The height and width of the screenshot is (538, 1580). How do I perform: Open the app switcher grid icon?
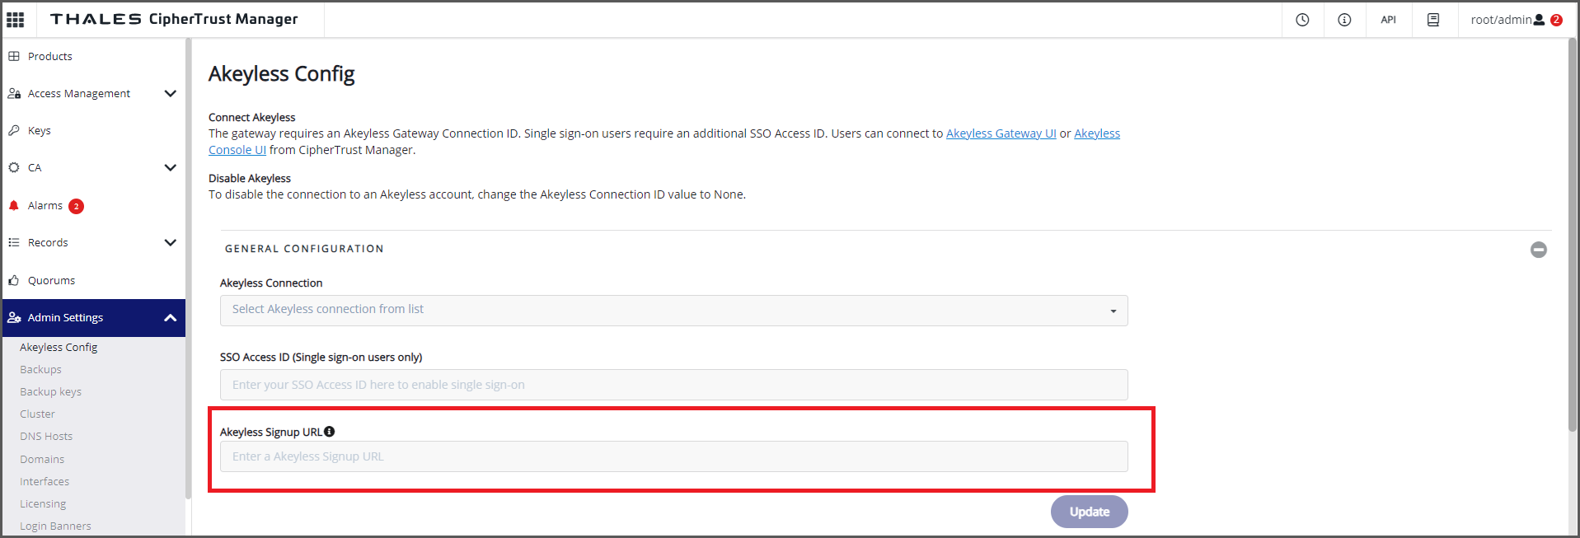(16, 19)
